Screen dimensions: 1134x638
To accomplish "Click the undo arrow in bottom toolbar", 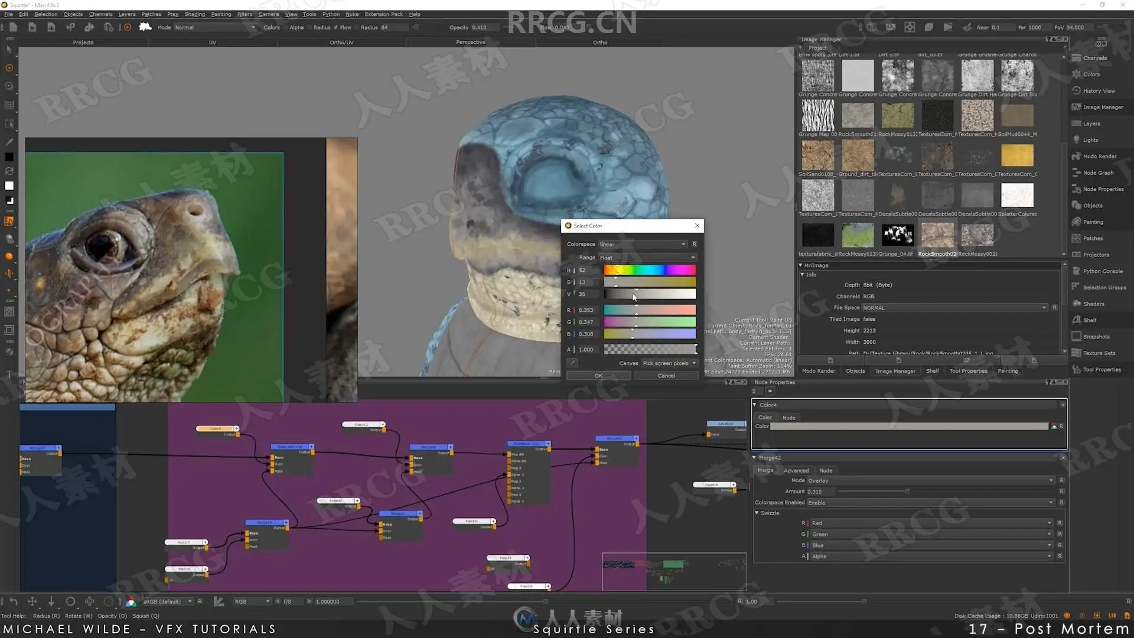I will point(13,601).
